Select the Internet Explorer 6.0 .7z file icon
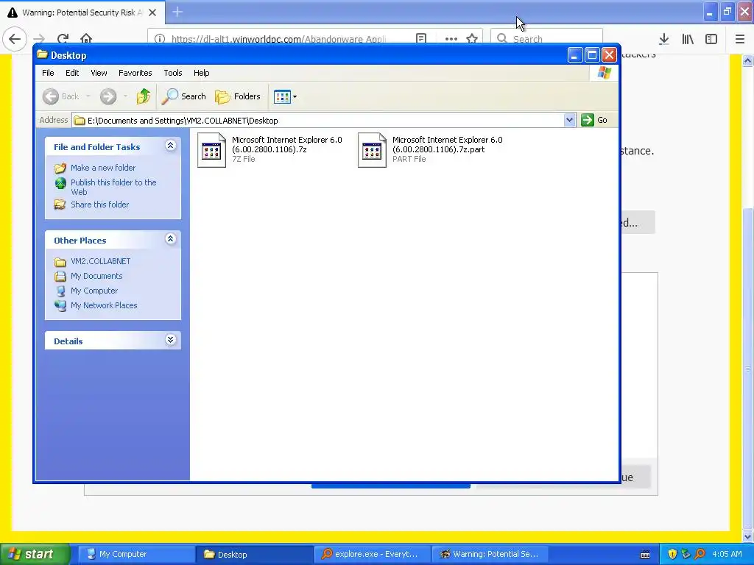Viewport: 754px width, 565px height. click(x=211, y=150)
